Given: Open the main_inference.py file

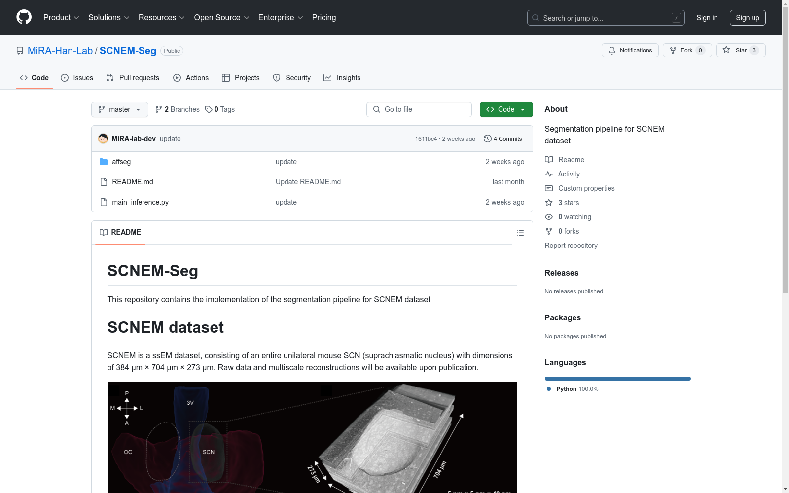Looking at the screenshot, I should click(x=141, y=202).
